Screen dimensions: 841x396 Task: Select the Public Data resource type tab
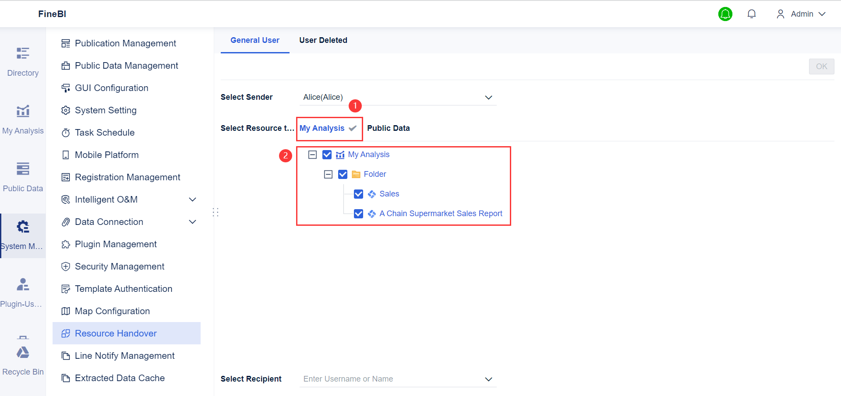click(388, 128)
